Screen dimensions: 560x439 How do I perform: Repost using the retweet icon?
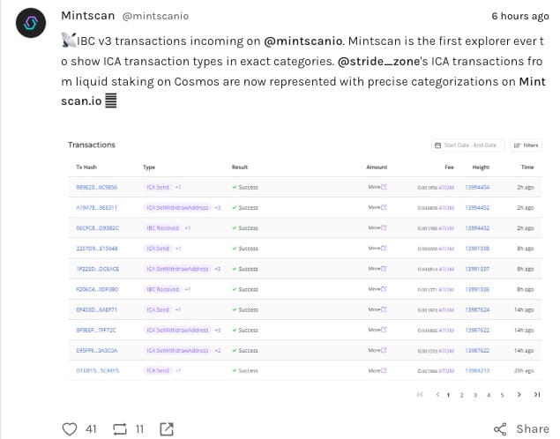(119, 429)
